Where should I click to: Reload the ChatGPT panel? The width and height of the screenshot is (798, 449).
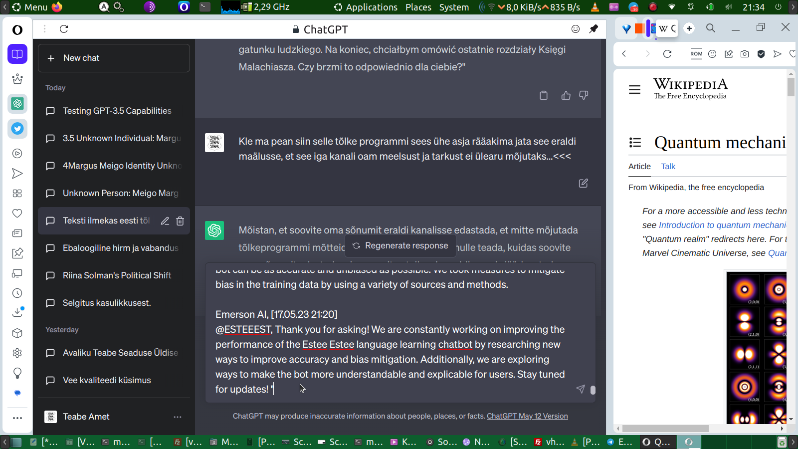tap(64, 29)
